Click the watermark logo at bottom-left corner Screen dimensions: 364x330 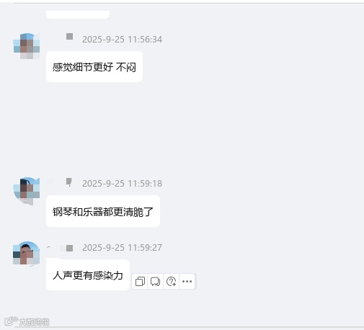(x=27, y=321)
